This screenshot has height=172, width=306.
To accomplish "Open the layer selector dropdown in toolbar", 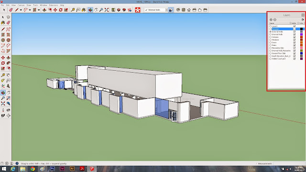I will coord(166,10).
